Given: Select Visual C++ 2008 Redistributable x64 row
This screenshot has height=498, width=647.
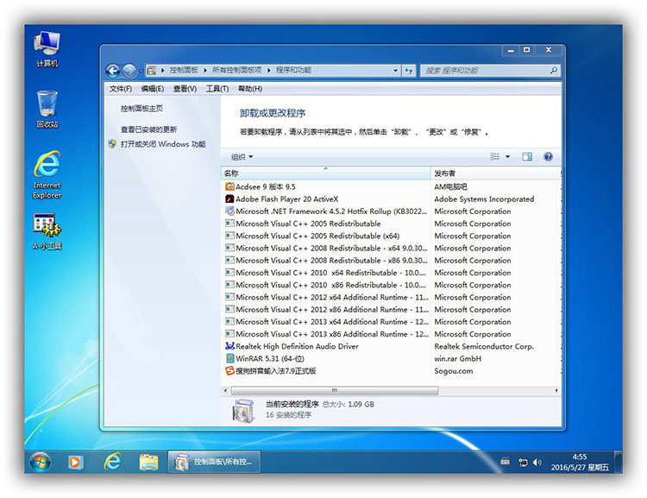Looking at the screenshot, I should 326,249.
